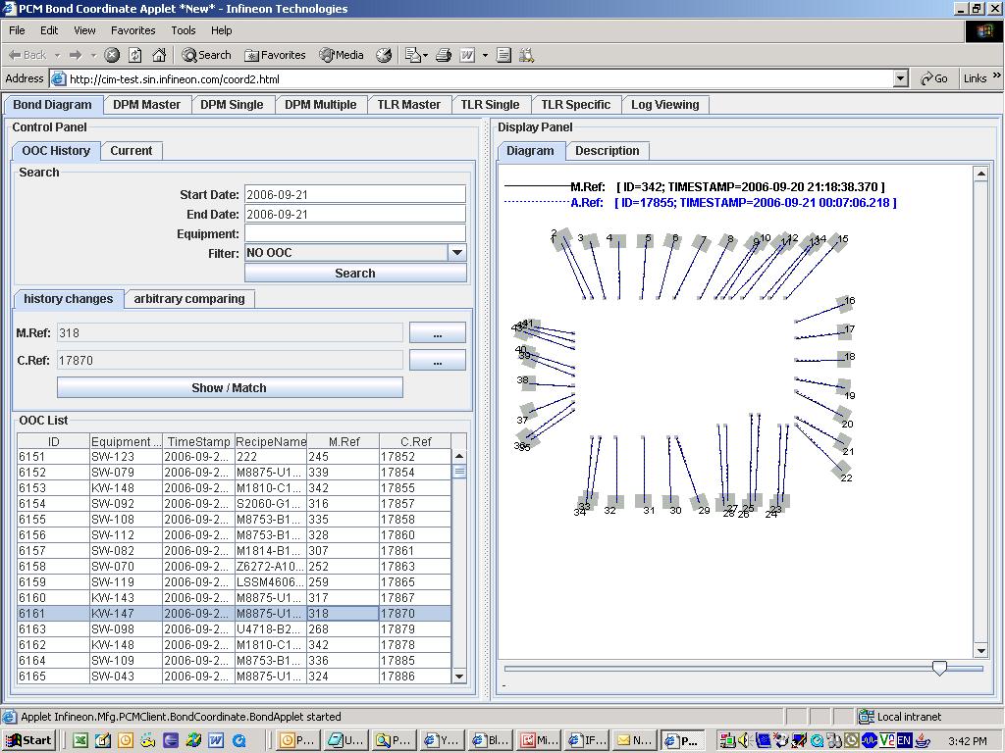The image size is (1005, 753).
Task: Switch to the TLR Specific tab
Action: coord(575,105)
